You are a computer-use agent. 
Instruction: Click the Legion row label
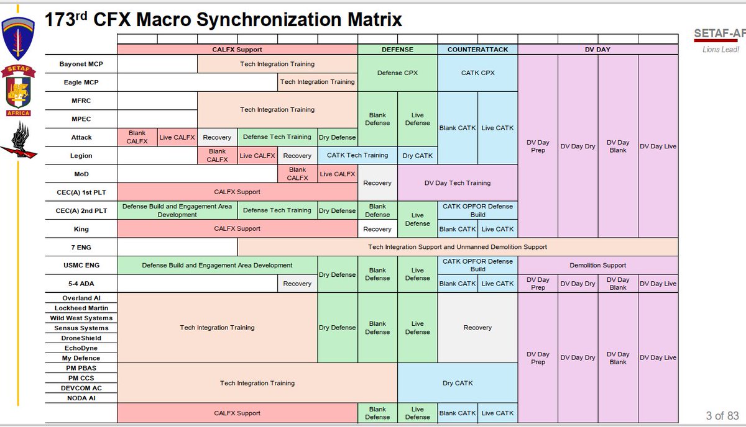pyautogui.click(x=81, y=156)
